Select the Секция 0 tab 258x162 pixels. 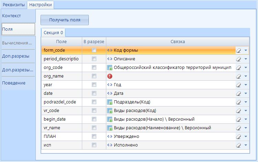[x=53, y=33]
